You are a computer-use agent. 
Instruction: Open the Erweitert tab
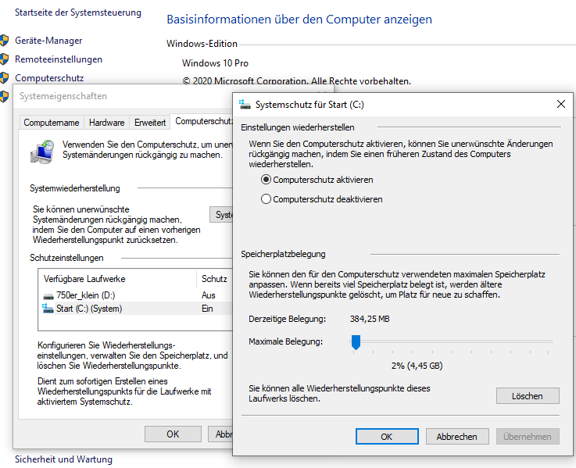(x=150, y=123)
